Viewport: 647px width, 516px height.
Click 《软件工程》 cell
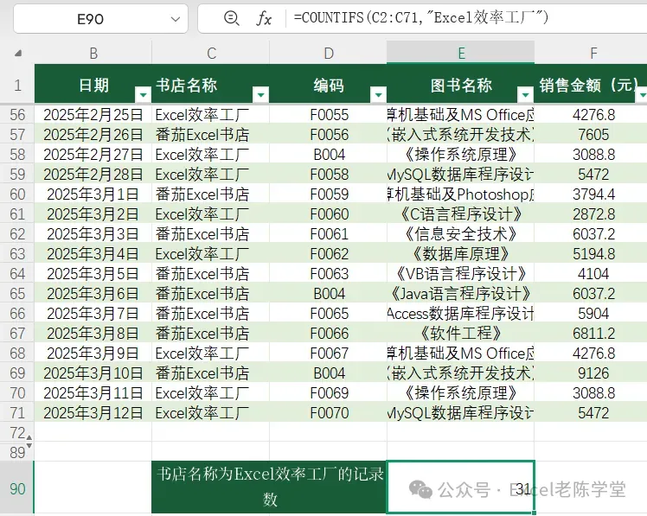(461, 334)
